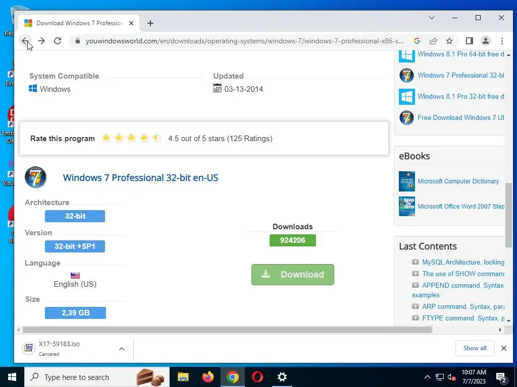Click Show all downloads button
This screenshot has height=387, width=517.
click(475, 348)
